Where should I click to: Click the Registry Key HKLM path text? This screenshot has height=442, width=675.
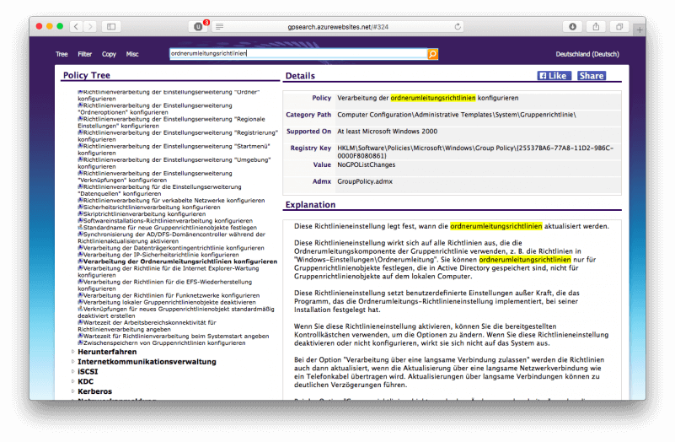click(x=475, y=152)
